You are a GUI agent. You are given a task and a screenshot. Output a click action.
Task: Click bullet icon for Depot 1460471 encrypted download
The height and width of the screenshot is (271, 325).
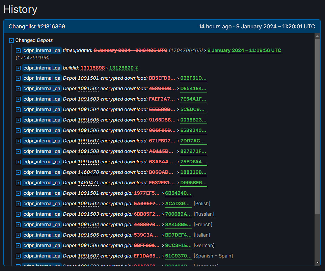pos(18,183)
